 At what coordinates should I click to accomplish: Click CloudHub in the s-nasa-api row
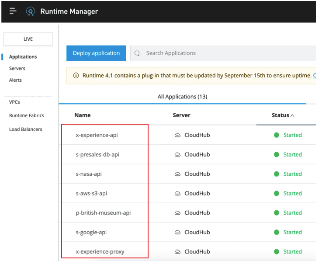(x=197, y=174)
